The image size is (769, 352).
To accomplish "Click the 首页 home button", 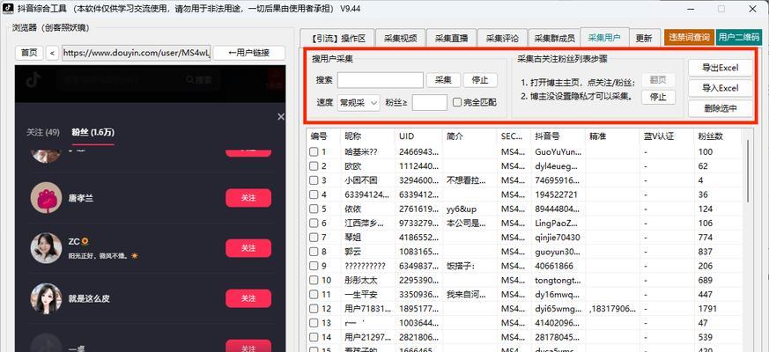I will click(x=29, y=53).
